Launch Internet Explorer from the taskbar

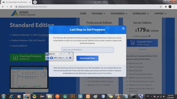pyautogui.click(x=11, y=97)
